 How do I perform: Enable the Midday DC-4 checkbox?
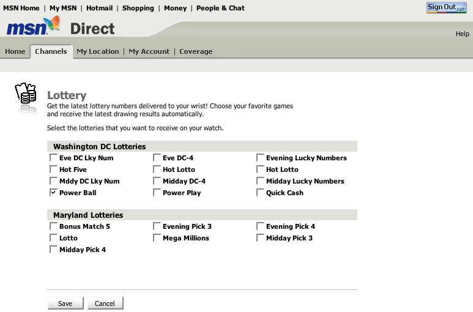click(x=157, y=181)
